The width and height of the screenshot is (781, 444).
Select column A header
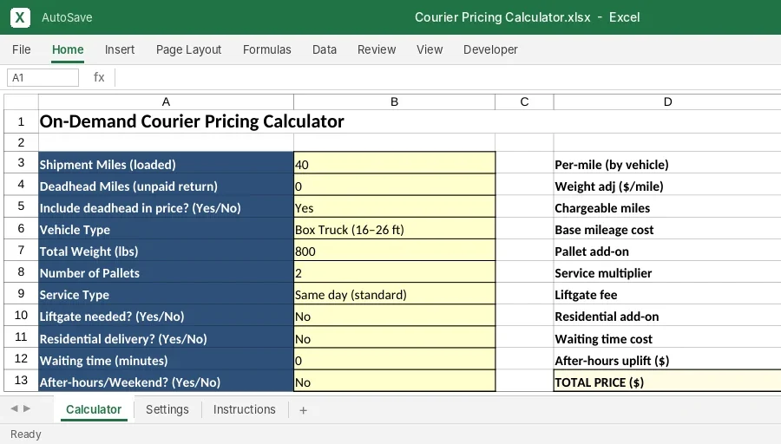point(166,101)
